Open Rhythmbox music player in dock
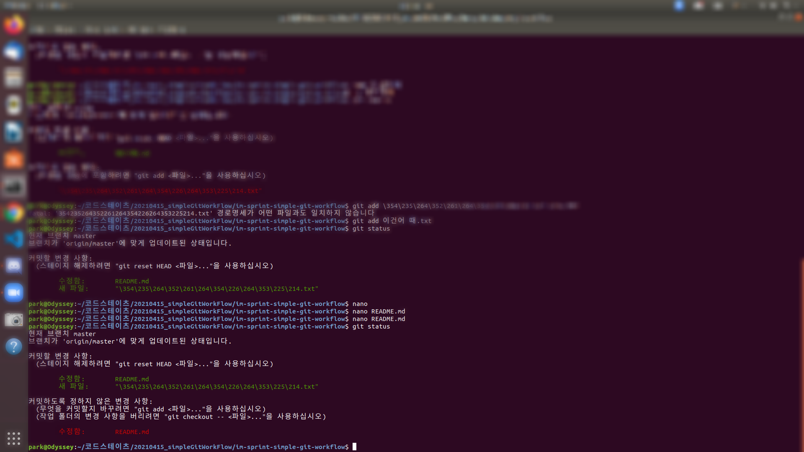 14,105
